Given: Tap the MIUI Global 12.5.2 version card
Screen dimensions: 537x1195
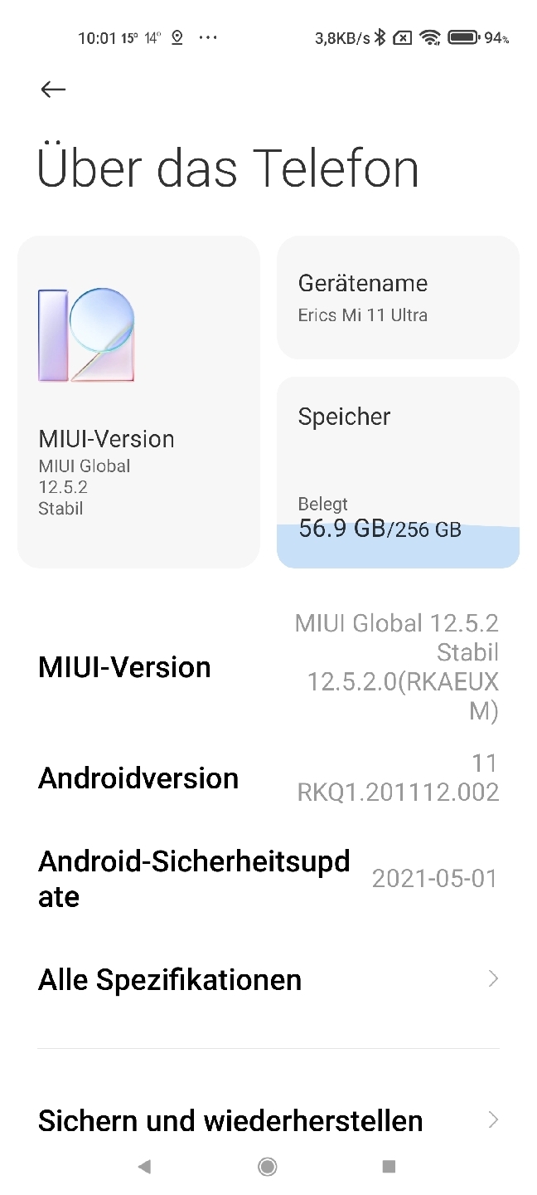Looking at the screenshot, I should 138,402.
